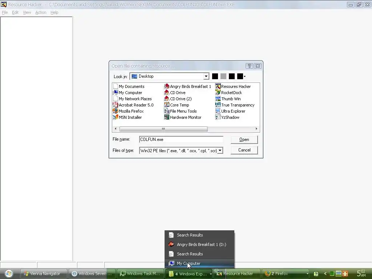Open the Files of type dropdown

(220, 150)
